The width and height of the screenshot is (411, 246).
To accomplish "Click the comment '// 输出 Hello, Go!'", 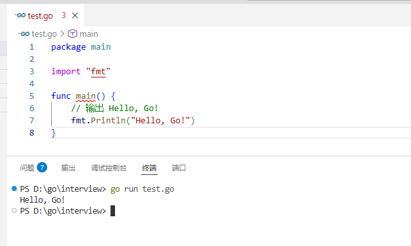I will click(114, 108).
